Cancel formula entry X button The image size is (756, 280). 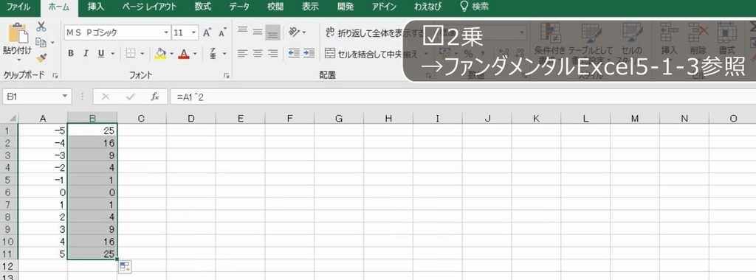tap(106, 97)
